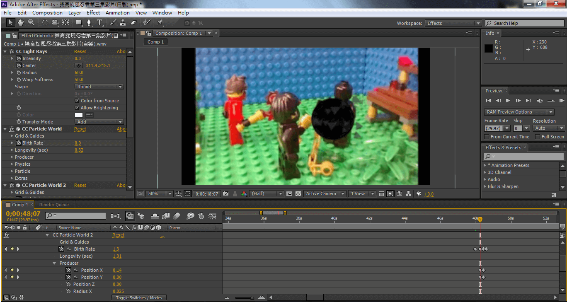Switch to the Render Queue tab
Viewport: 567px width, 302px height.
tap(54, 205)
